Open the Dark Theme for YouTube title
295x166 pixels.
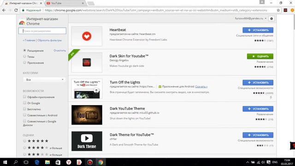tap(132, 135)
